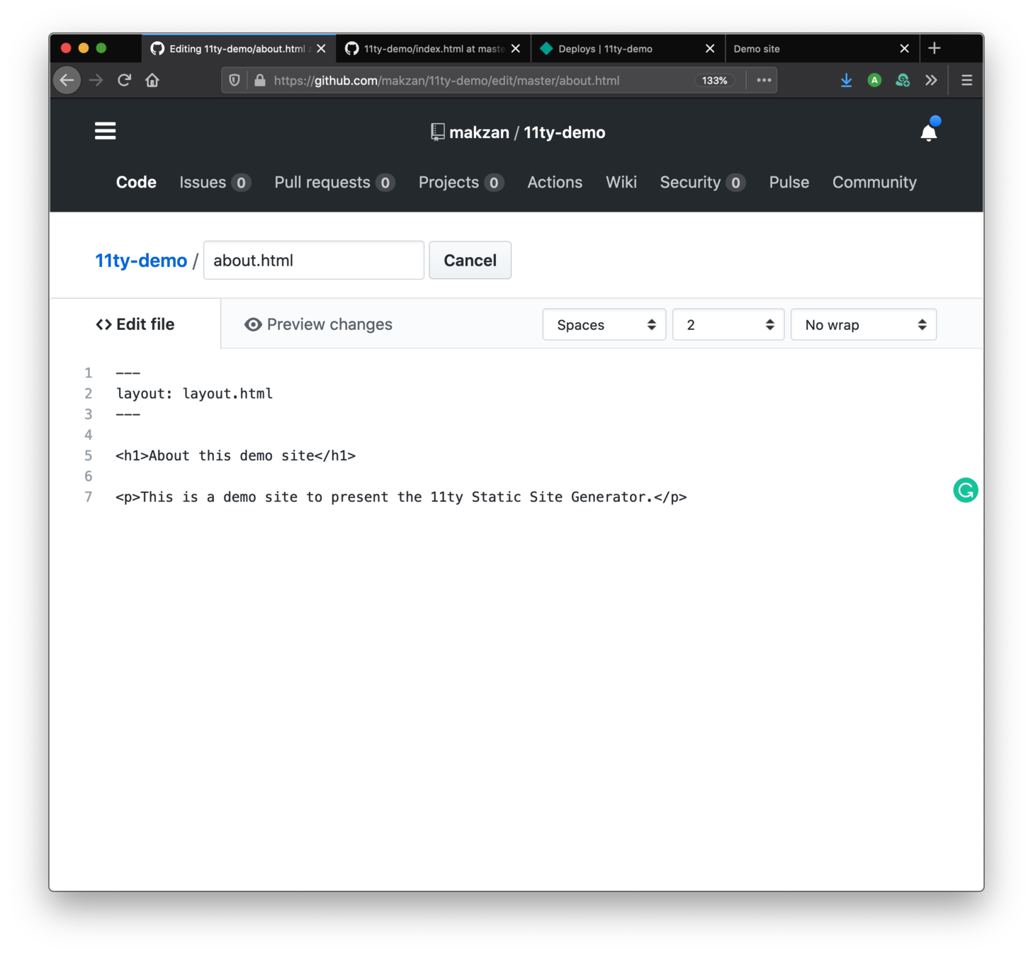Click line 2 'layout: layout.html' text

coord(194,394)
